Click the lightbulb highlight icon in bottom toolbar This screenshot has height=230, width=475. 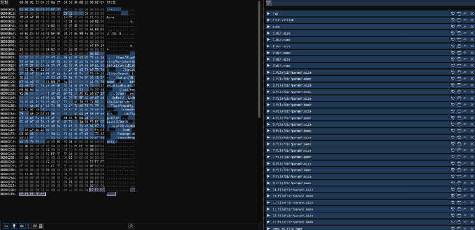pyautogui.click(x=14, y=226)
